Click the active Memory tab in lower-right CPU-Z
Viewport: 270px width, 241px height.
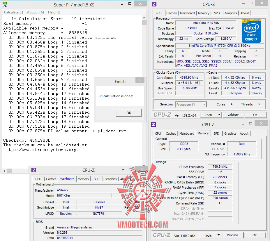(203, 133)
